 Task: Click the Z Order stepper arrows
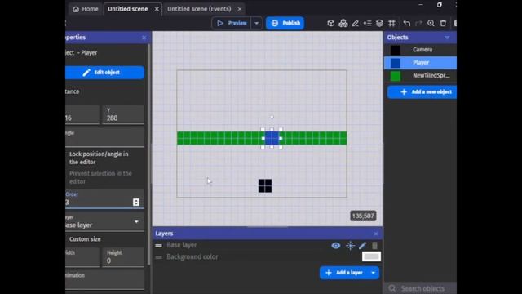[136, 202]
